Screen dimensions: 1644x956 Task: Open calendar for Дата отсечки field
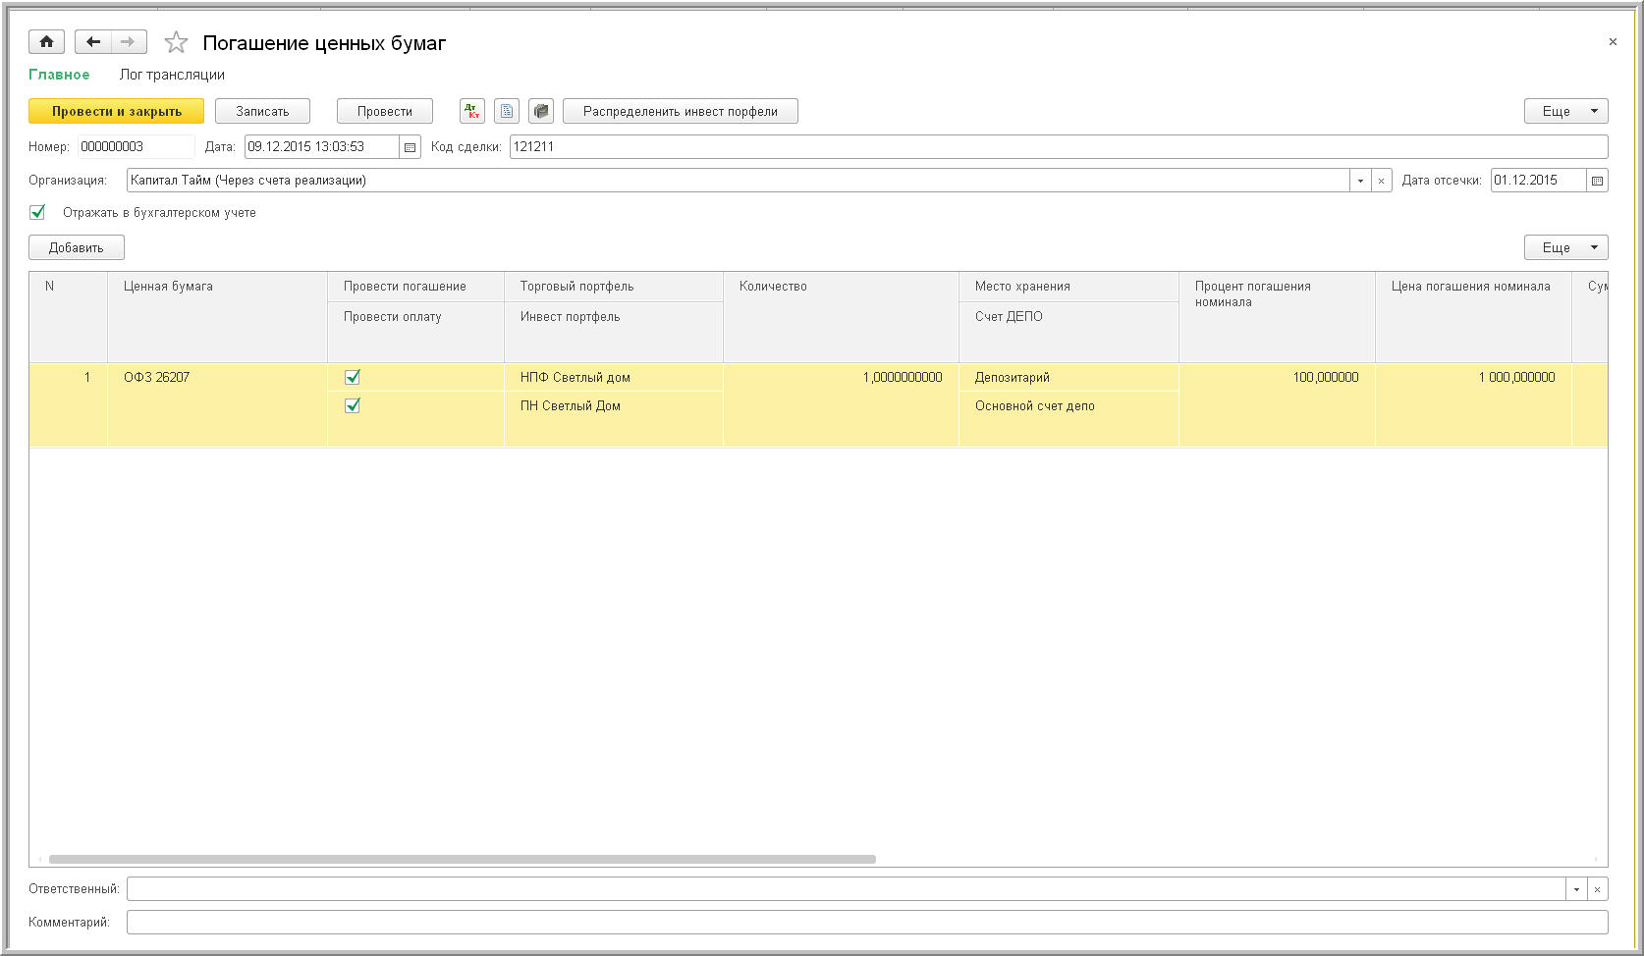pos(1597,181)
